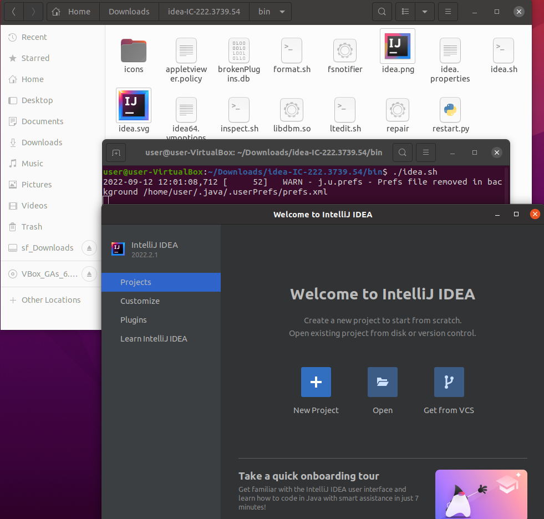Click the Take a quick onboarding tour heading
Viewport: 544px width, 519px height.
pos(308,476)
